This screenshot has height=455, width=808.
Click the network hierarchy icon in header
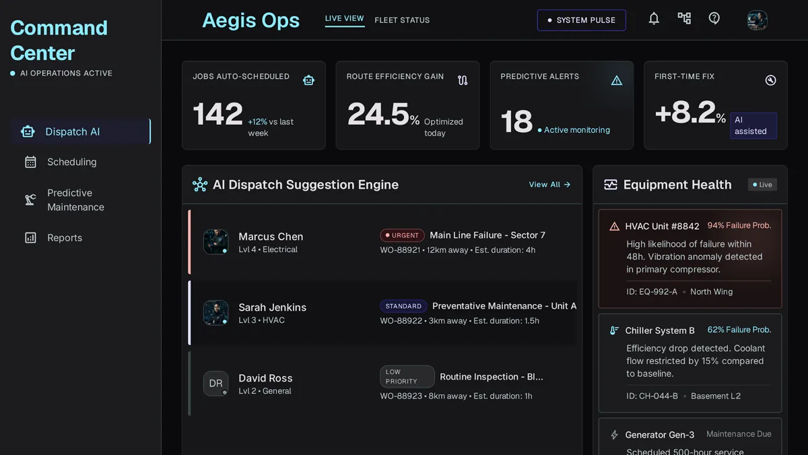click(684, 19)
